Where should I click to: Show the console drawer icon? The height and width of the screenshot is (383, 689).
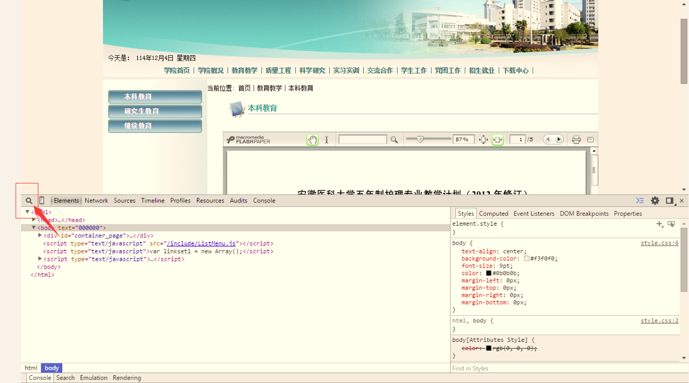[640, 201]
